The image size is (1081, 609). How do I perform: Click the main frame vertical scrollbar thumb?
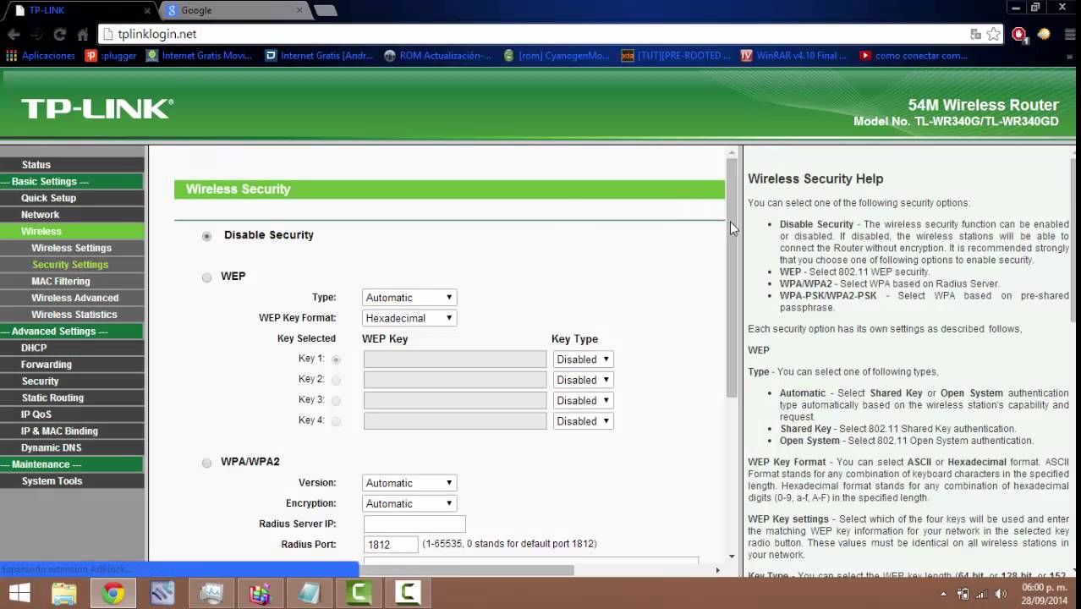(732, 277)
